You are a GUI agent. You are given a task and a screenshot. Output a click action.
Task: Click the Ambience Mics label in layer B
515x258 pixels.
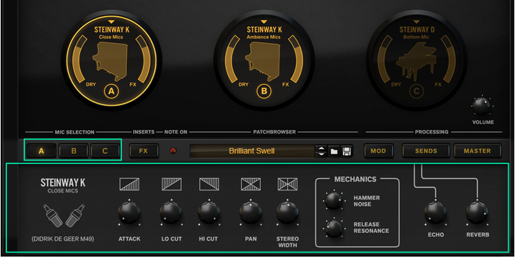pyautogui.click(x=264, y=37)
